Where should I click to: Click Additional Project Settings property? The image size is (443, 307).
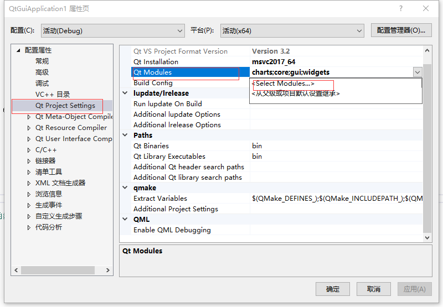pos(190,209)
